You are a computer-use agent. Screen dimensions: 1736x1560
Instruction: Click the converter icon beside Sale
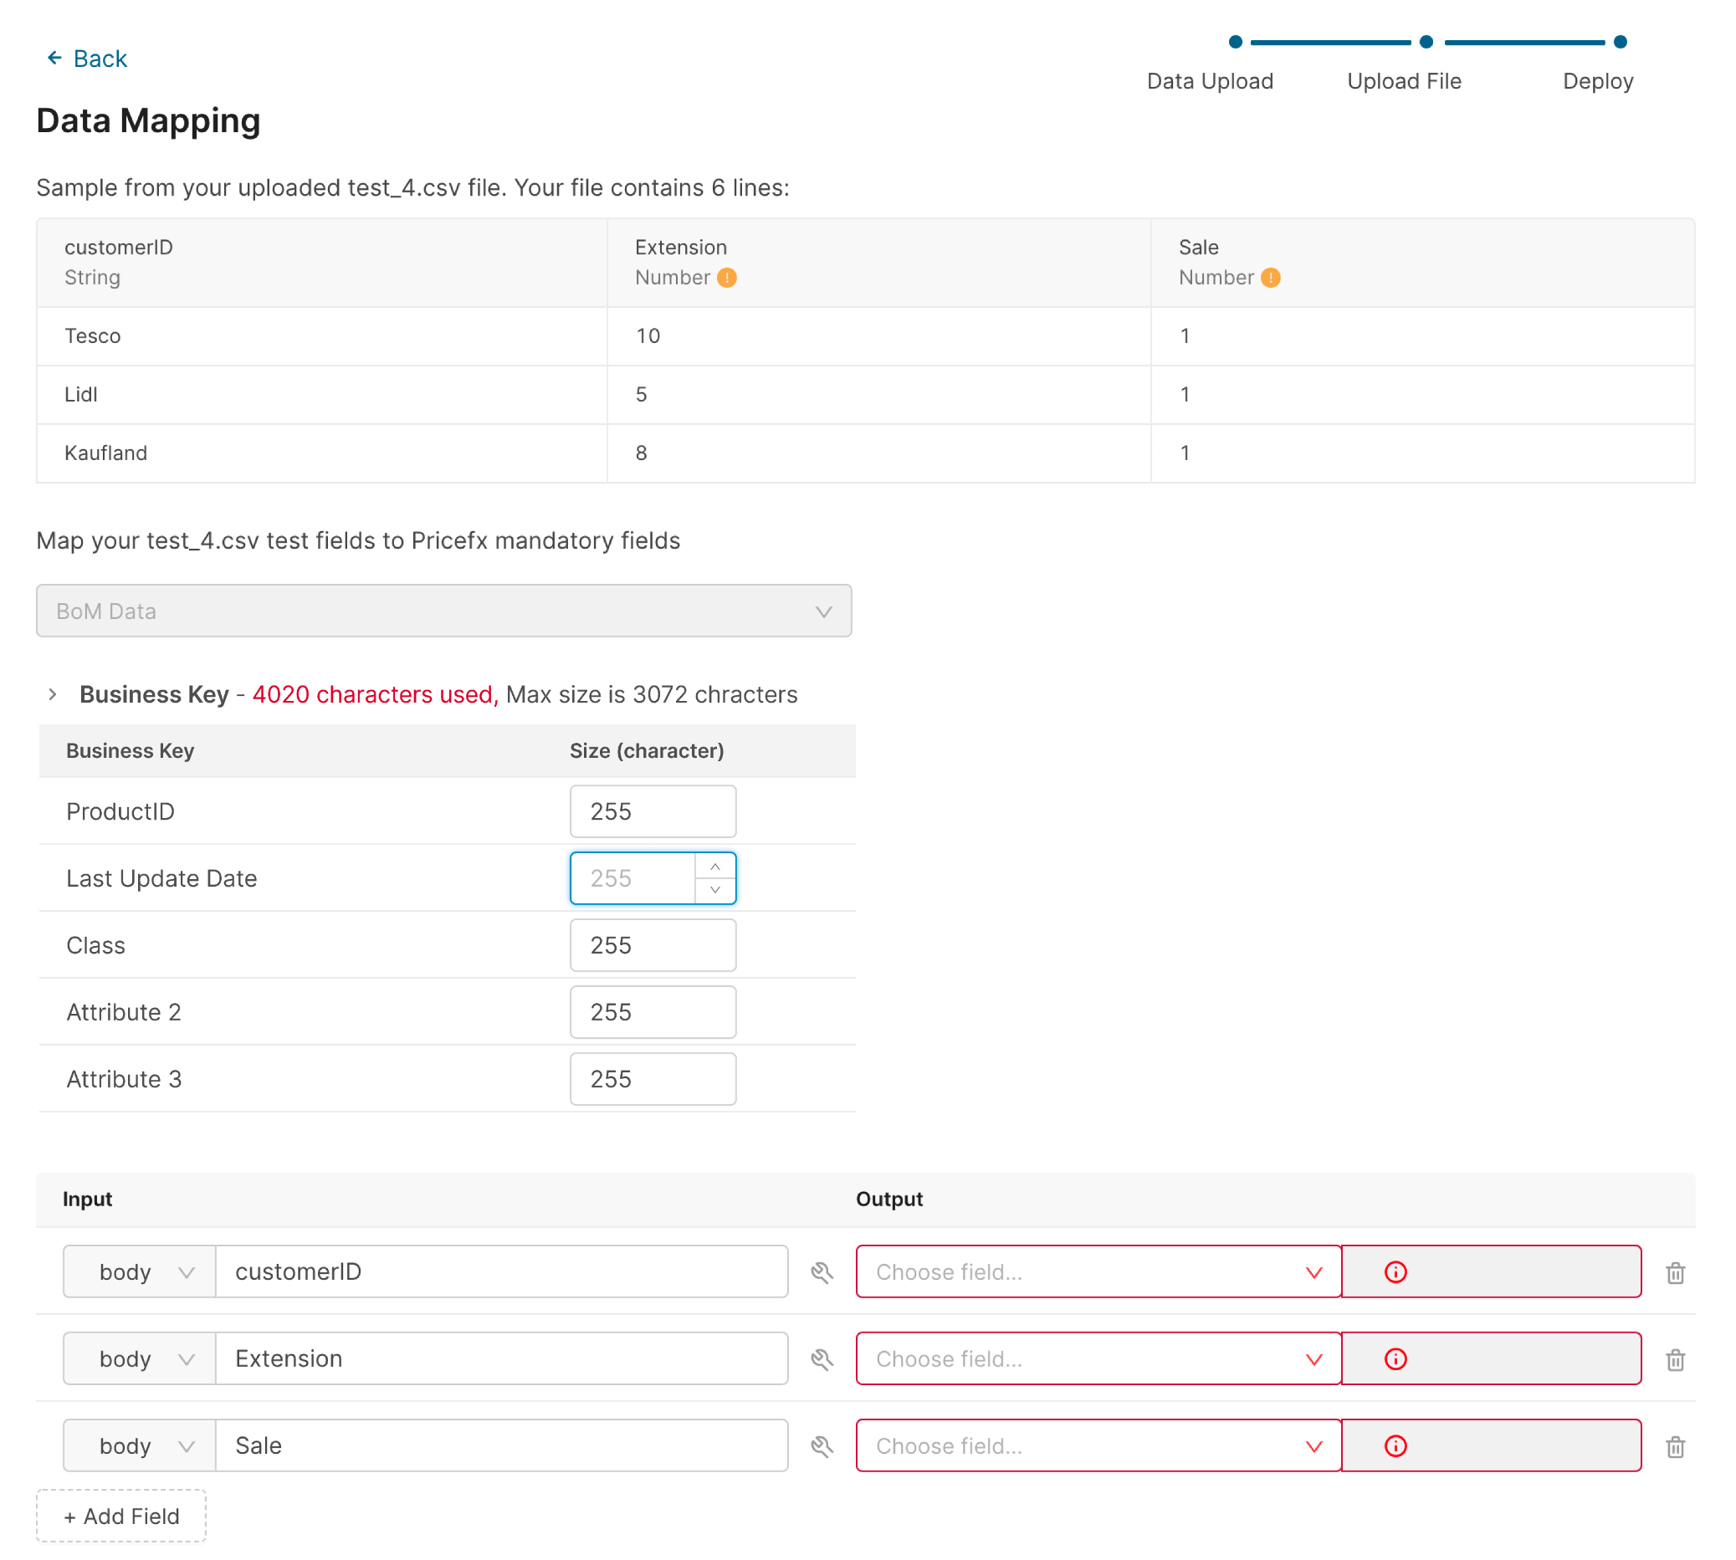tap(822, 1447)
